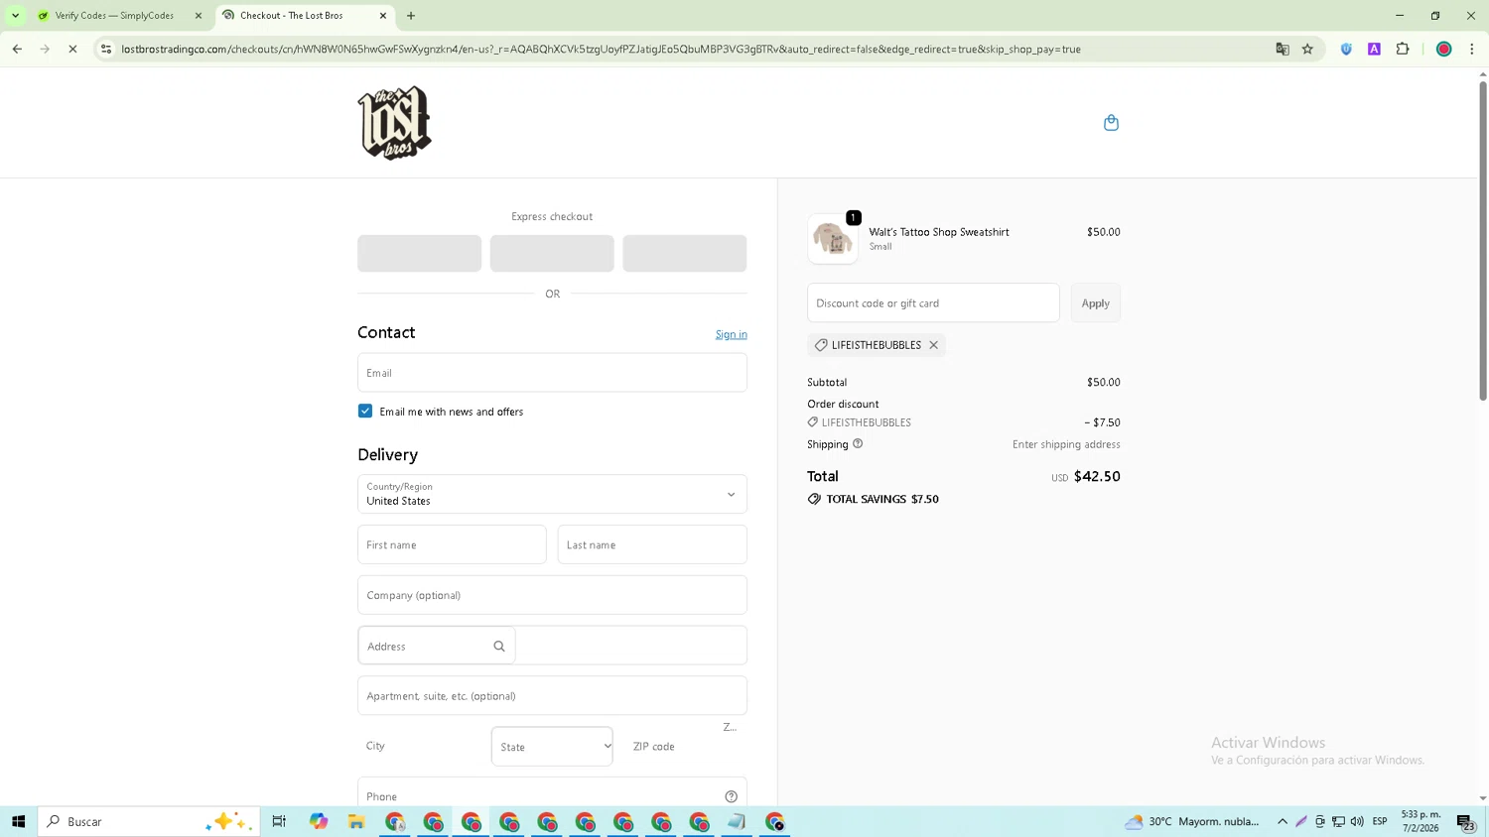This screenshot has height=837, width=1489.
Task: Open the weather widget showing 30°C
Action: tap(1191, 821)
